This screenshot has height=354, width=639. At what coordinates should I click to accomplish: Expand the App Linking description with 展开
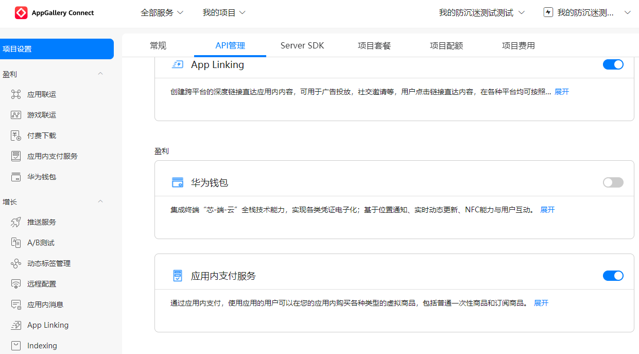(x=562, y=92)
